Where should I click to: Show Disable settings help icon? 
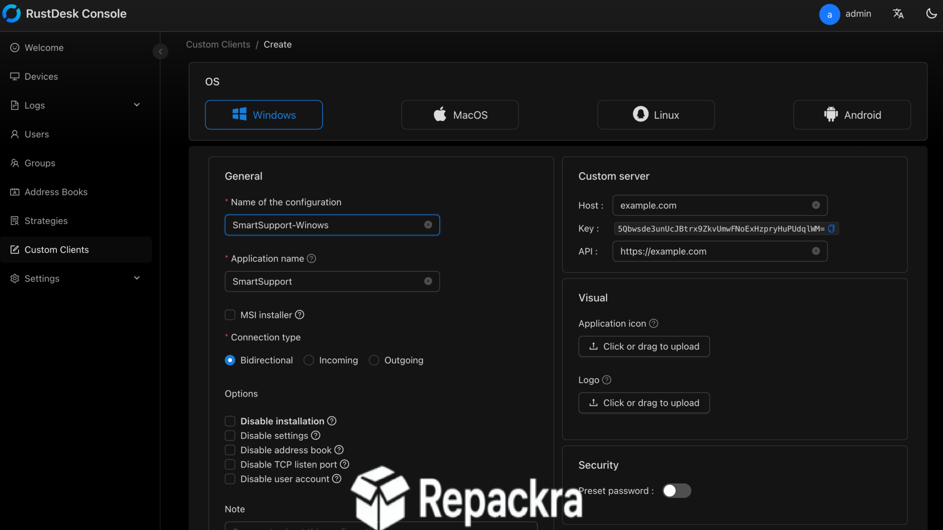(316, 435)
